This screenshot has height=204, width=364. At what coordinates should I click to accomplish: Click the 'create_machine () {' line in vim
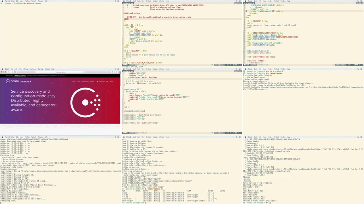(x=132, y=89)
